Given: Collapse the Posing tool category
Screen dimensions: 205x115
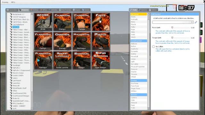Looking at the screenshot, I should click(x=139, y=80).
